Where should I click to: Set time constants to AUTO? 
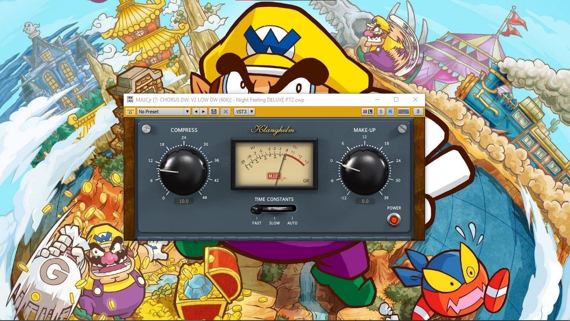pyautogui.click(x=292, y=223)
